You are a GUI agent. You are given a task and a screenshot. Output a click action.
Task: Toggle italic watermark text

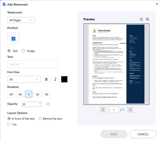pos(55,79)
